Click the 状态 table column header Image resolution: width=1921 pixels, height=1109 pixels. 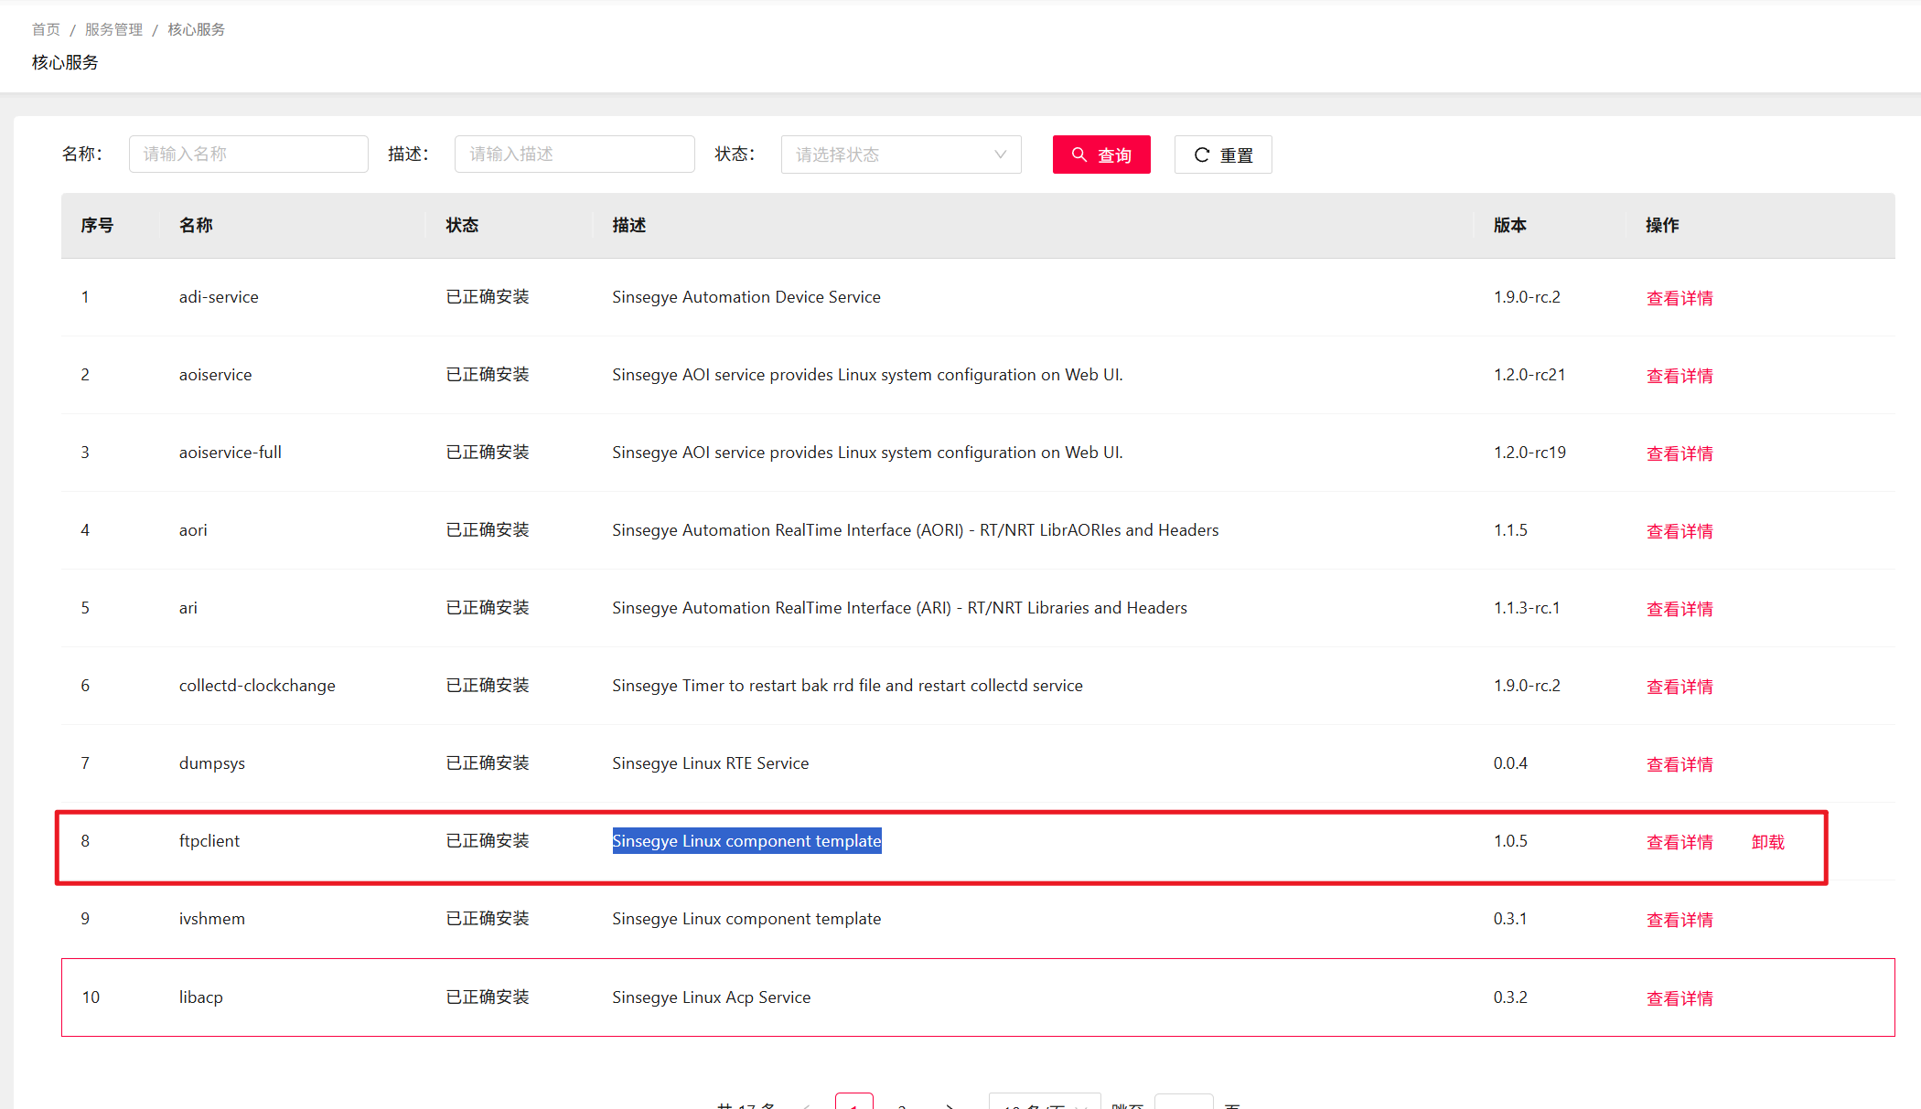pyautogui.click(x=462, y=225)
